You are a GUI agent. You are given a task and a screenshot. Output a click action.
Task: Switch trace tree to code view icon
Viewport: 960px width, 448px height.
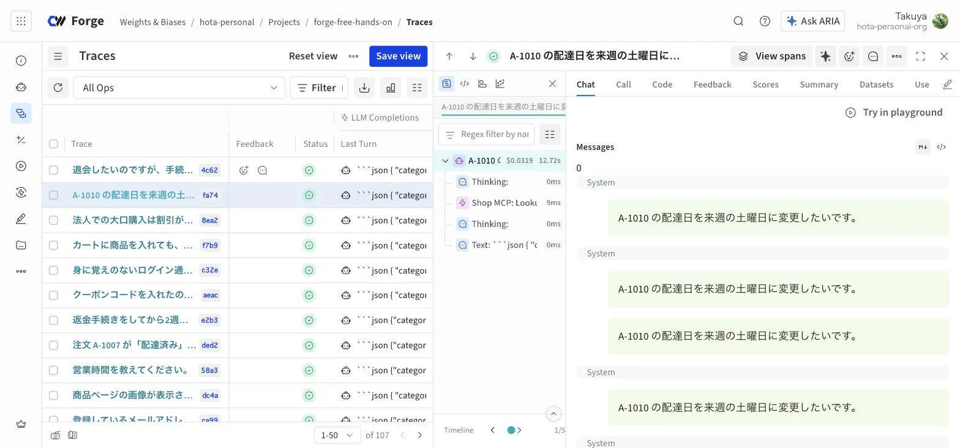point(465,84)
